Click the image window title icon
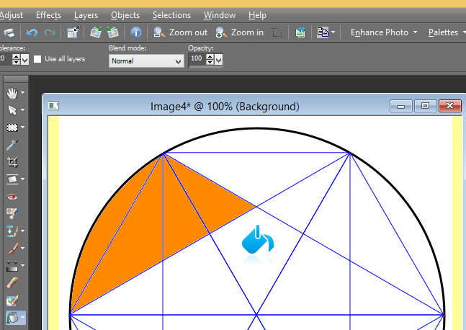Viewport: 466px width, 330px height. tap(54, 105)
